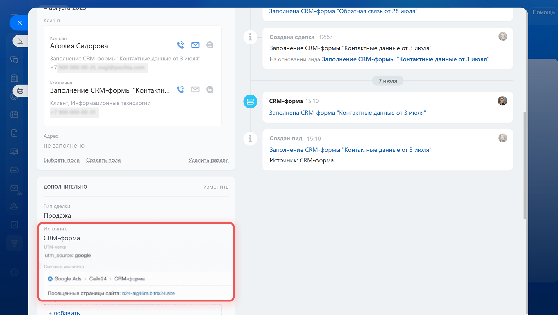This screenshot has height=315, width=558.
Task: Open the chat messenger sidebar icon
Action: point(14,60)
